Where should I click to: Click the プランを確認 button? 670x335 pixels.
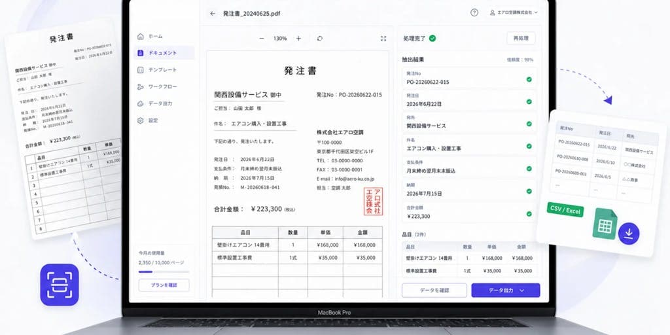[x=164, y=285]
